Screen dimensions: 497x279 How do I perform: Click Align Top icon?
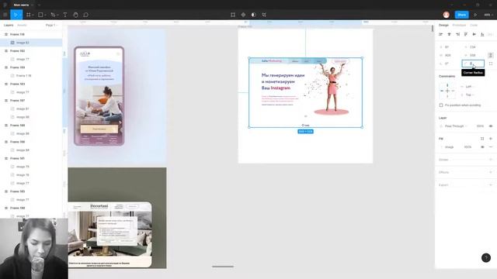point(466,34)
